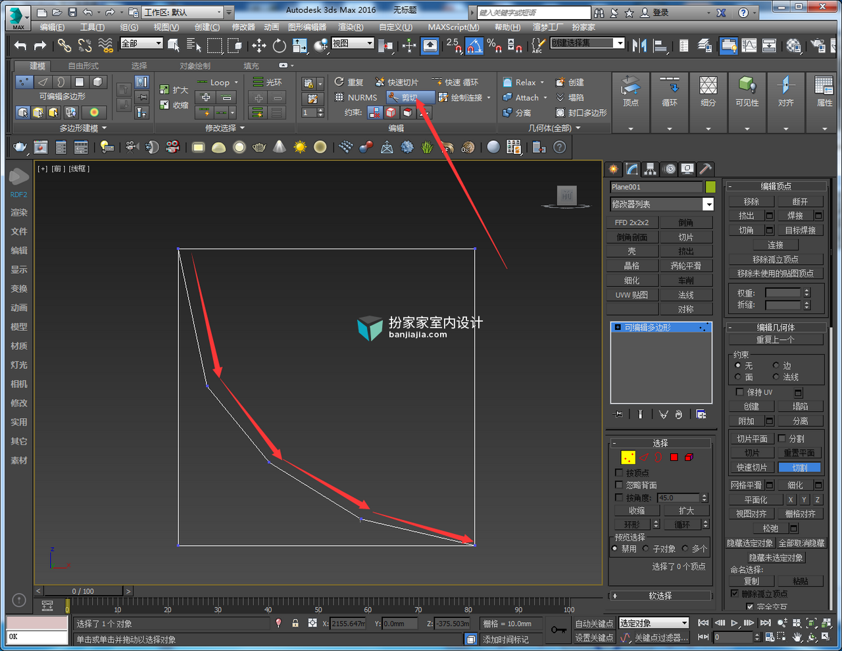Select the Rotate tool in main toolbar
This screenshot has height=651, width=842.
(280, 45)
